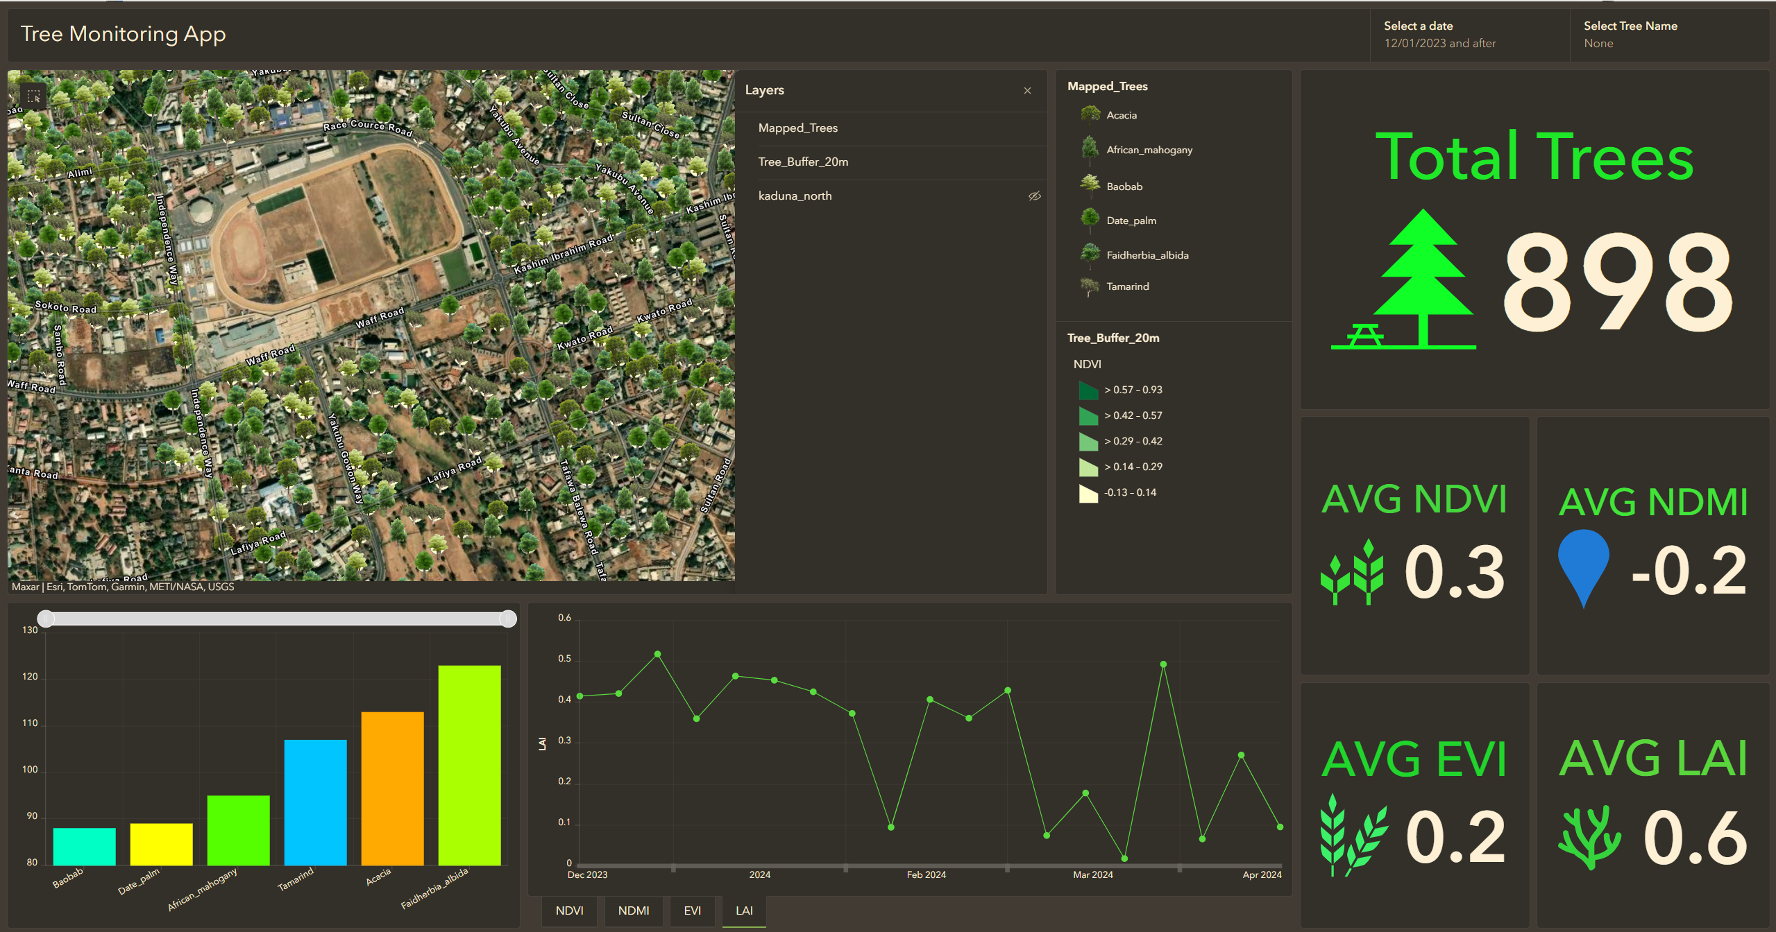Select the Mapped_Trees layer entry
The height and width of the screenshot is (932, 1776).
click(798, 128)
